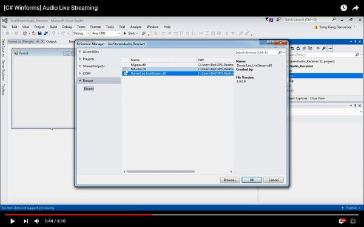Click Cancel in Reference Manager
The image size is (364, 227).
[x=273, y=180]
